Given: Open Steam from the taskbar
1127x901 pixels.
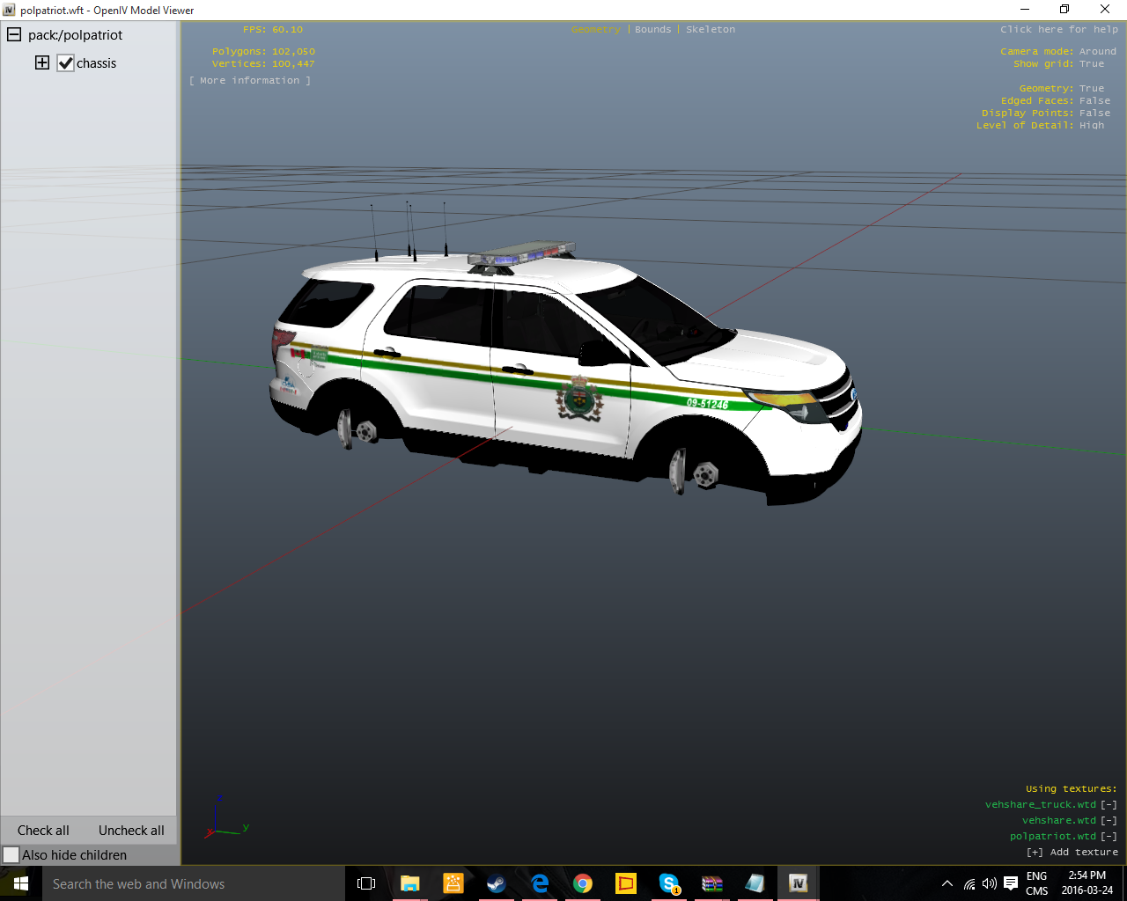Looking at the screenshot, I should tap(497, 883).
